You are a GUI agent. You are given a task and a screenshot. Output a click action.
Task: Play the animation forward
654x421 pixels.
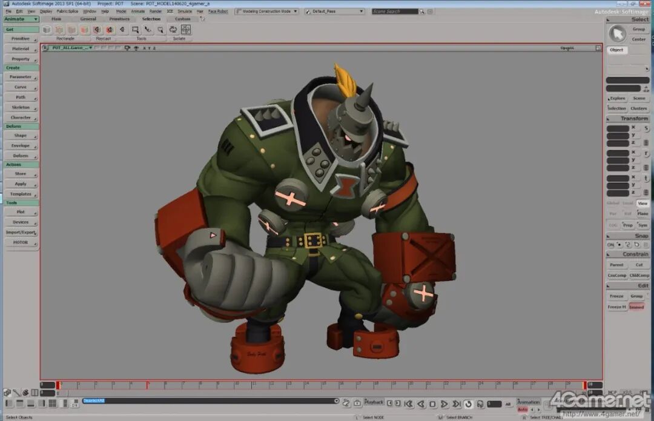tap(444, 404)
